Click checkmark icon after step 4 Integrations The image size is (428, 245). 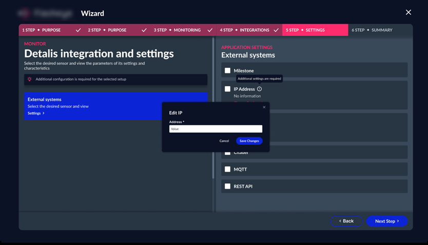276,30
